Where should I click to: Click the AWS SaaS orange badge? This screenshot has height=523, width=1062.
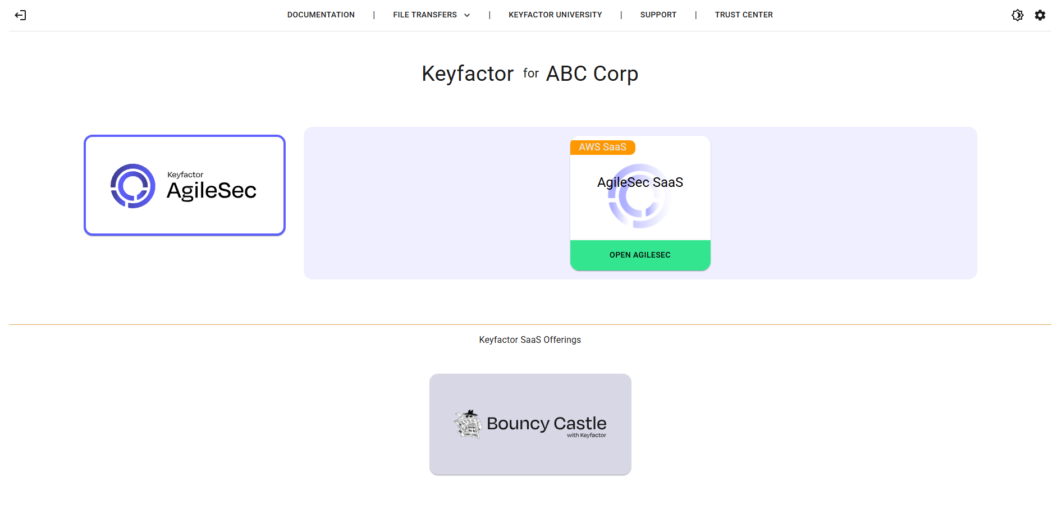click(602, 147)
